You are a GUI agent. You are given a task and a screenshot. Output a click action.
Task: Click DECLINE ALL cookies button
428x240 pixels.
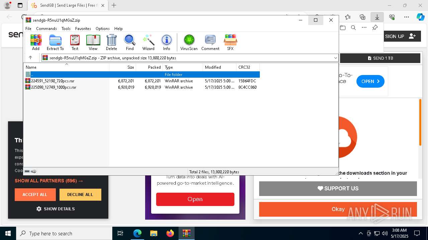tap(80, 195)
